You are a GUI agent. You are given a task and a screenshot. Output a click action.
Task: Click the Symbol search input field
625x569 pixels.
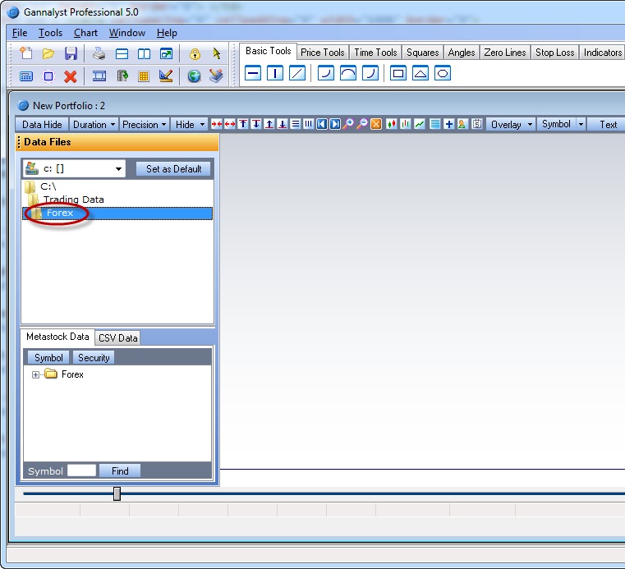[81, 470]
